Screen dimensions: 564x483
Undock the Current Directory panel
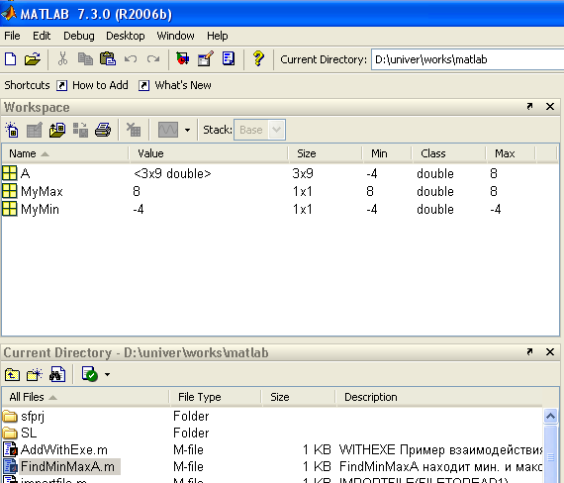(x=529, y=352)
